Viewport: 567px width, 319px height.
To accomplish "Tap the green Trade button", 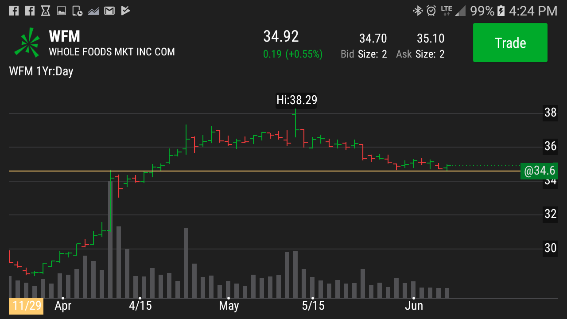I will [510, 43].
